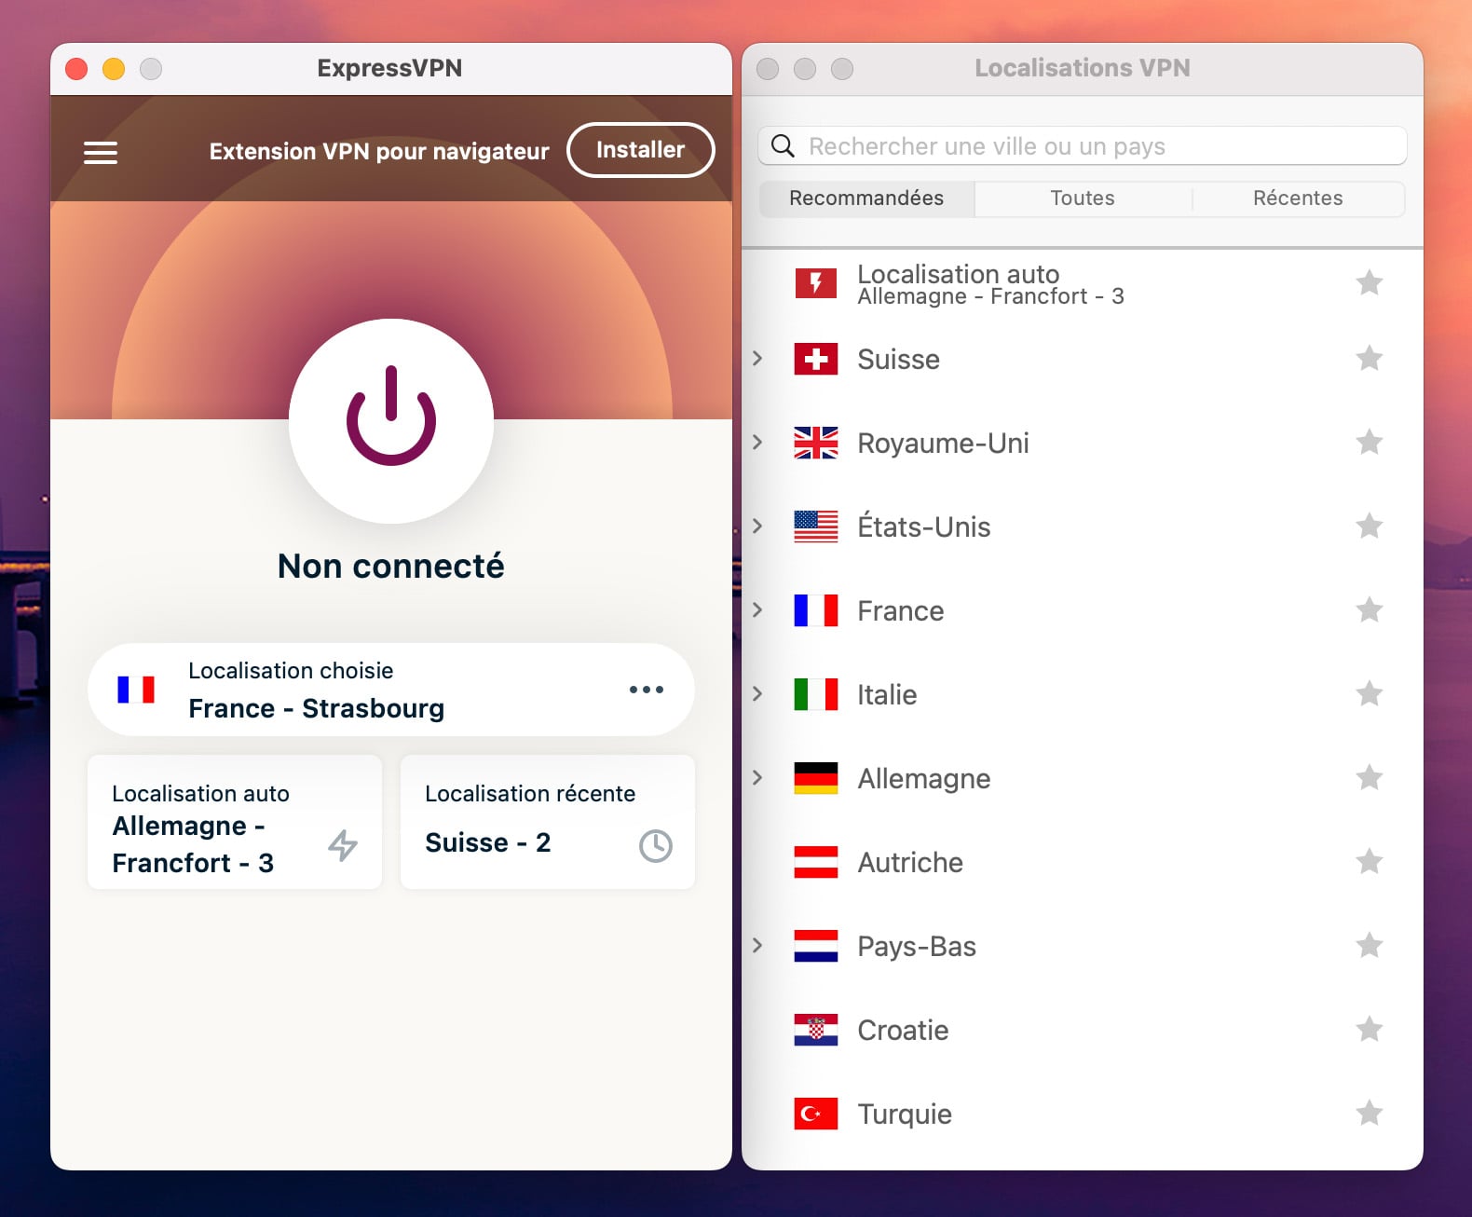Click the French flag icon in locations list
The image size is (1472, 1217).
coord(816,610)
